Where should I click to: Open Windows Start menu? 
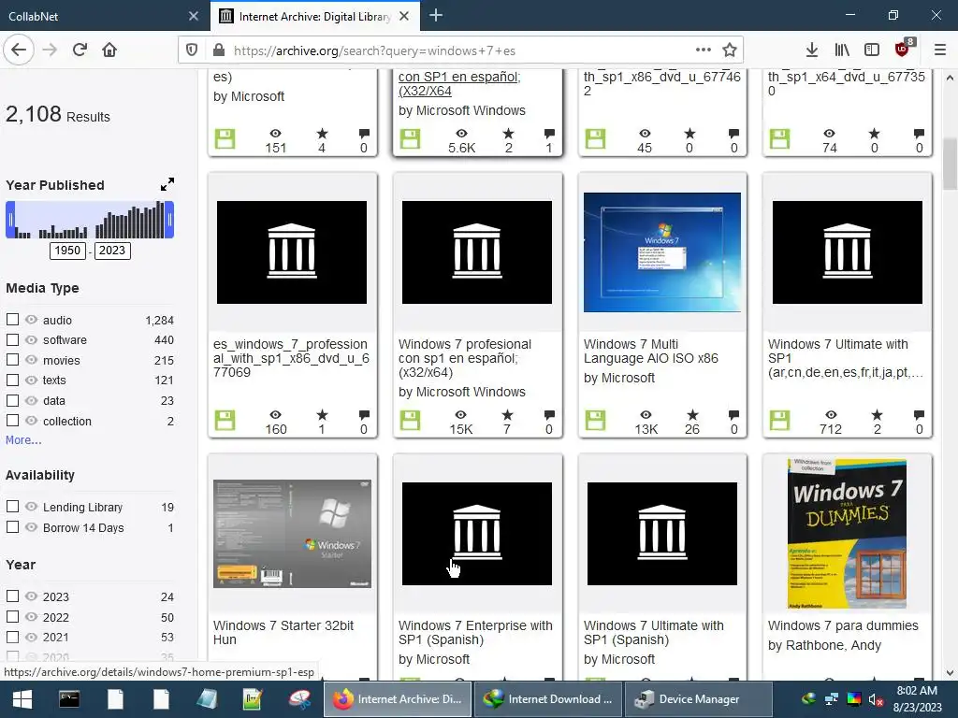(22, 699)
